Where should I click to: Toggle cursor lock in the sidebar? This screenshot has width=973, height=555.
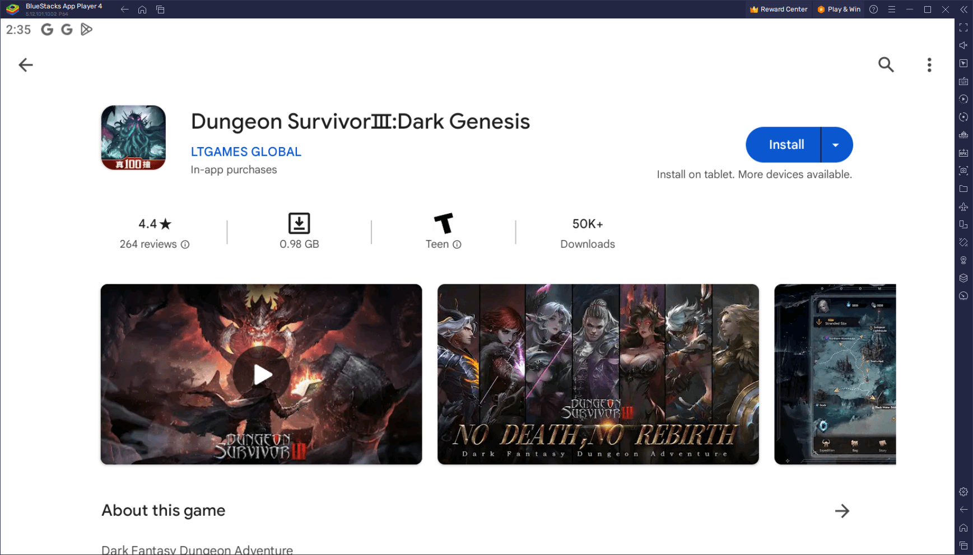pyautogui.click(x=963, y=63)
